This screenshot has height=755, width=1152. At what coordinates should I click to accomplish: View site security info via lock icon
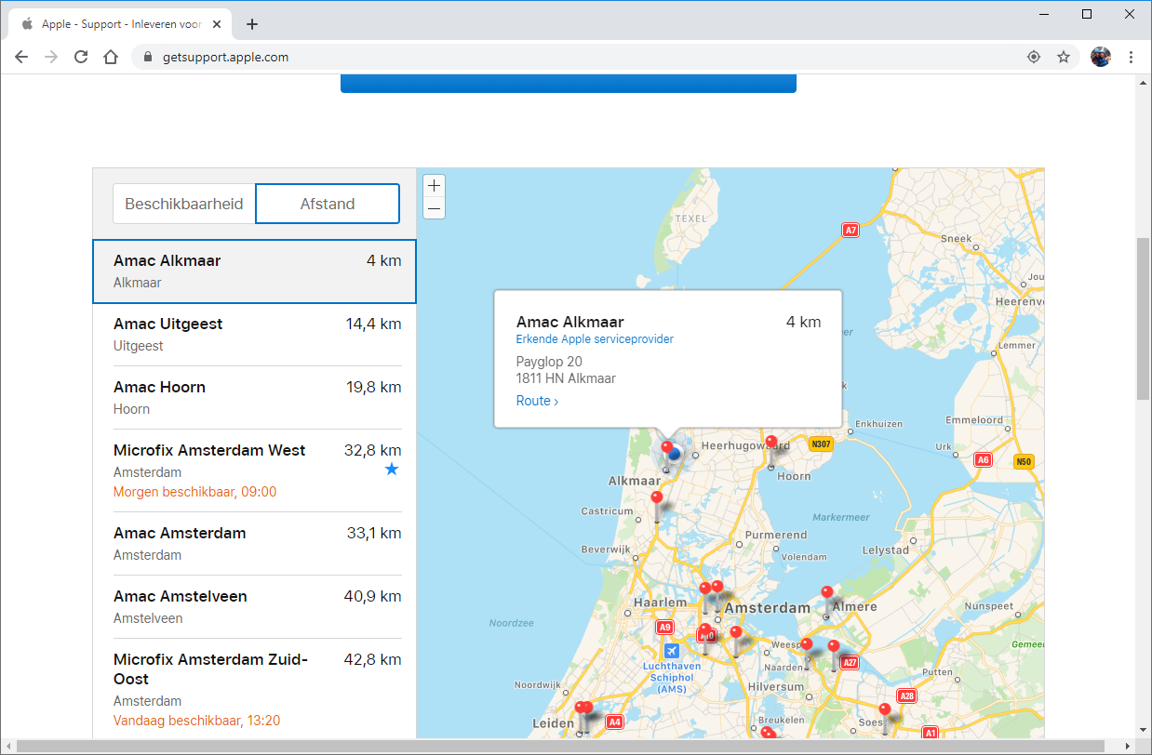click(x=146, y=57)
